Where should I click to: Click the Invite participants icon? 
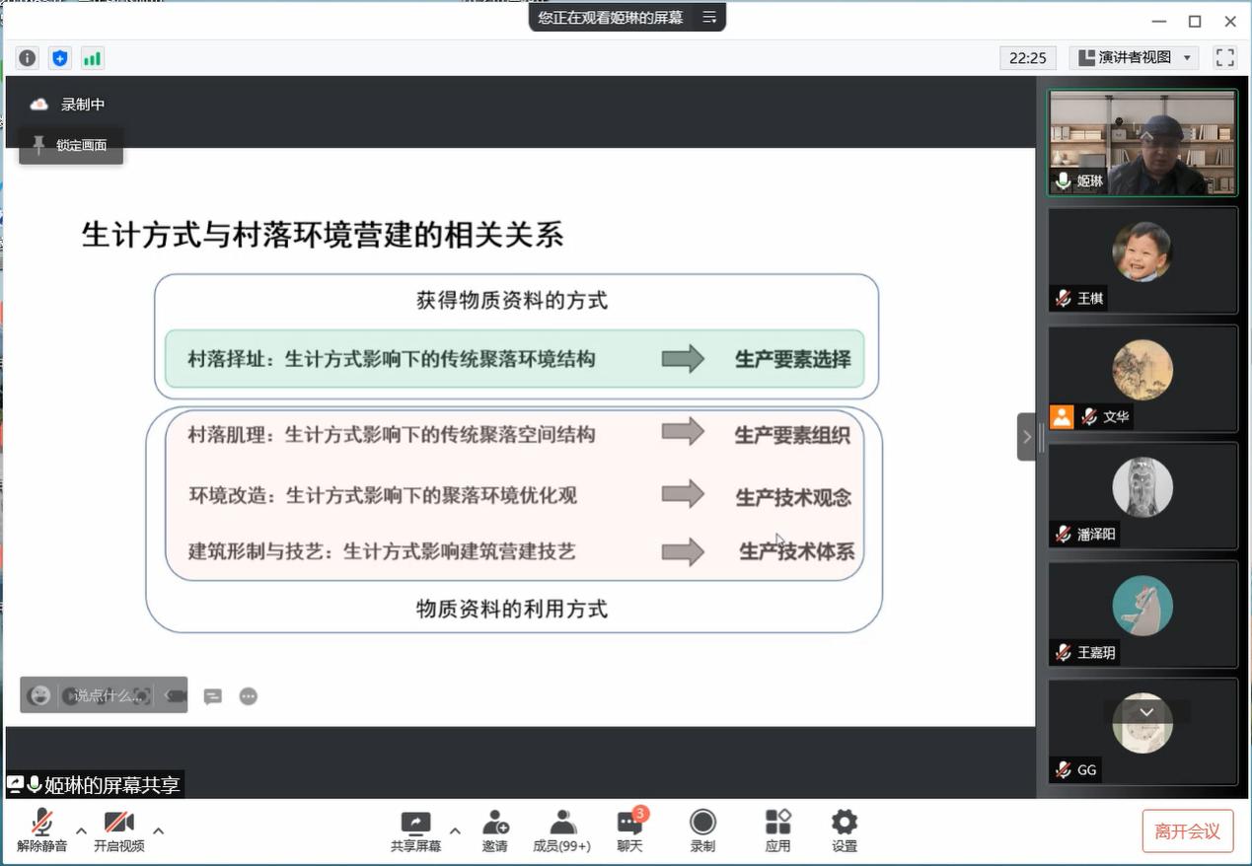pos(495,830)
